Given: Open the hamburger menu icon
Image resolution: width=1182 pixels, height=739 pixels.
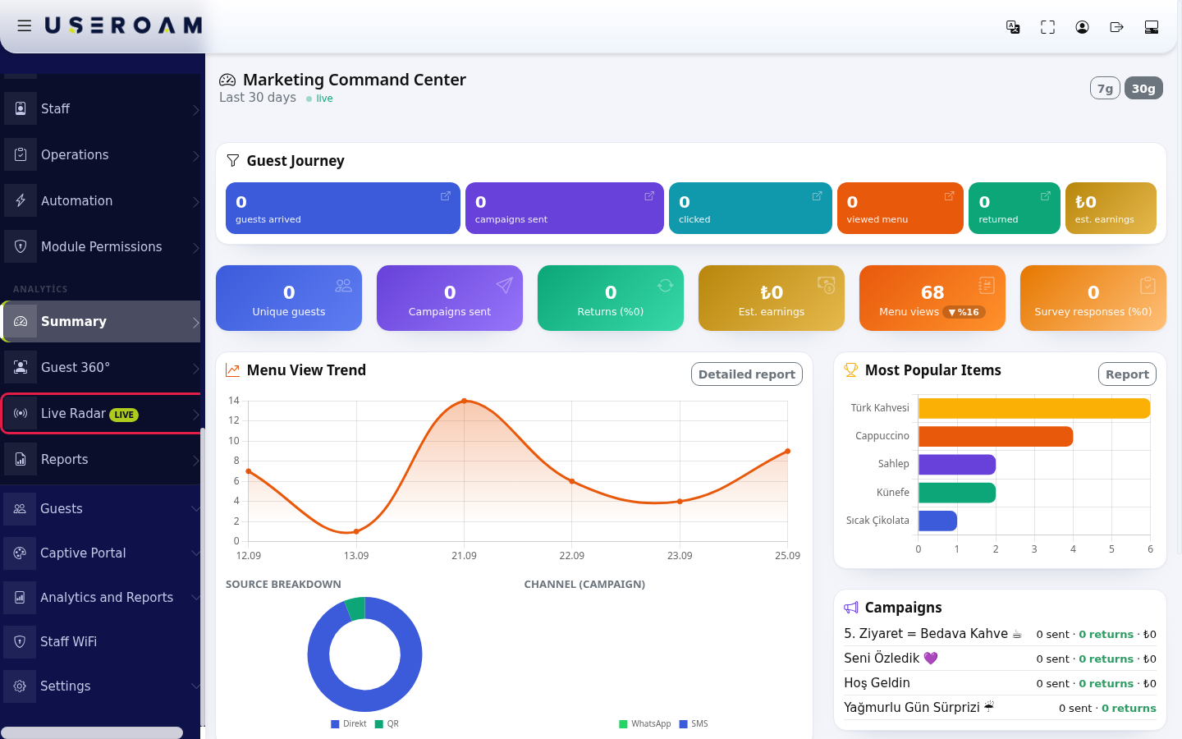Looking at the screenshot, I should click(25, 26).
